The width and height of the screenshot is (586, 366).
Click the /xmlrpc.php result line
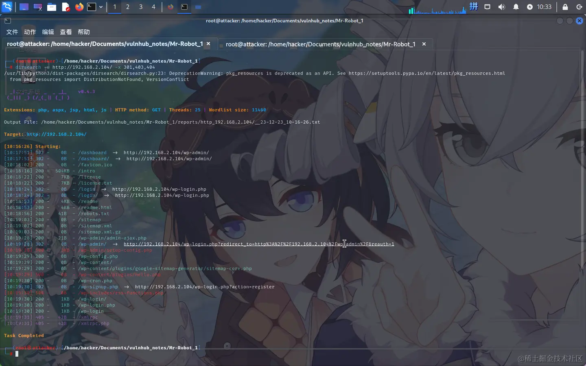tap(57, 323)
